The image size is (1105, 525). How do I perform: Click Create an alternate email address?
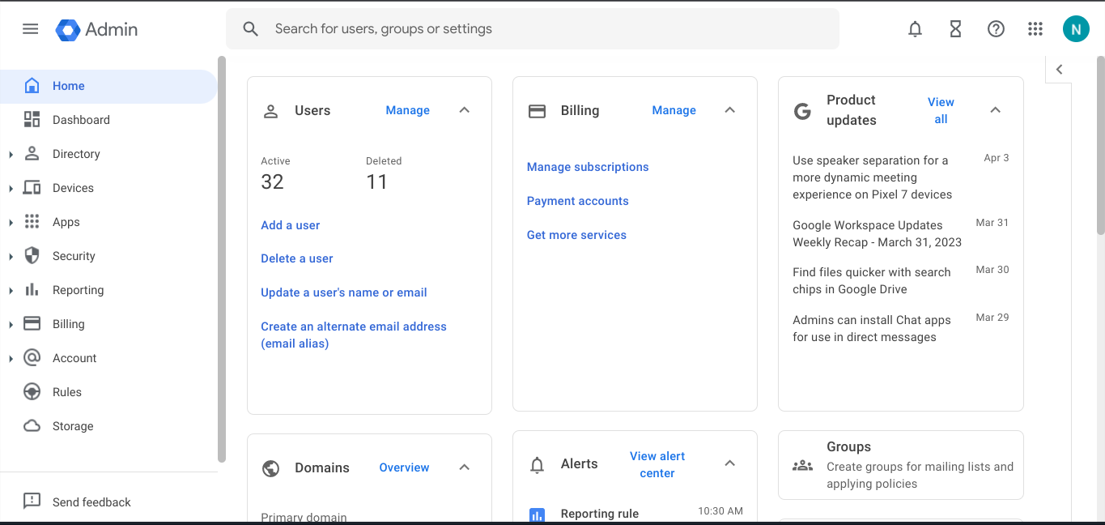point(354,335)
